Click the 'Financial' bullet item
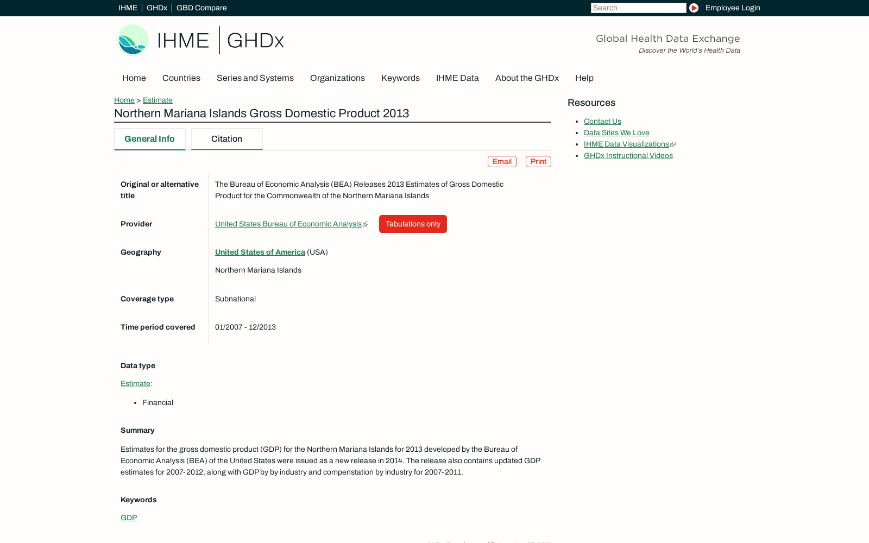This screenshot has height=543, width=869. pos(158,402)
